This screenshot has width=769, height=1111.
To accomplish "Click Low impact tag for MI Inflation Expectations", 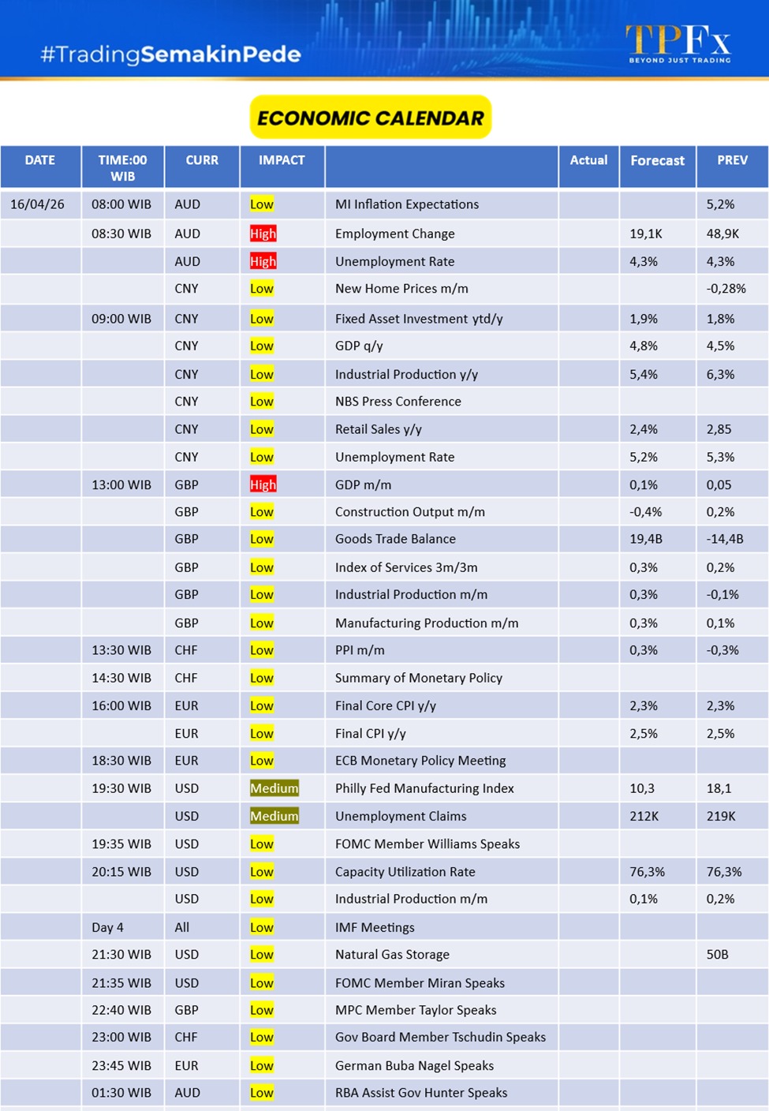I will [x=261, y=204].
